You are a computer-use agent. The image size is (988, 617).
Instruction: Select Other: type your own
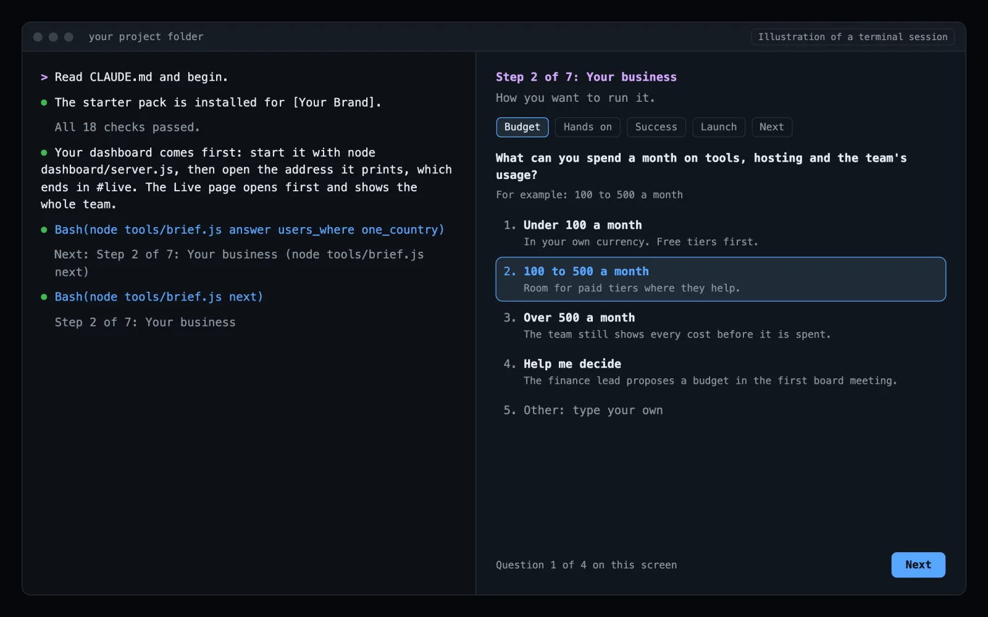[721, 410]
